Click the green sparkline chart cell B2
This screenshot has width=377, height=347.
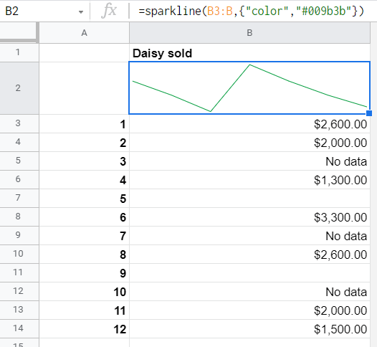click(249, 88)
